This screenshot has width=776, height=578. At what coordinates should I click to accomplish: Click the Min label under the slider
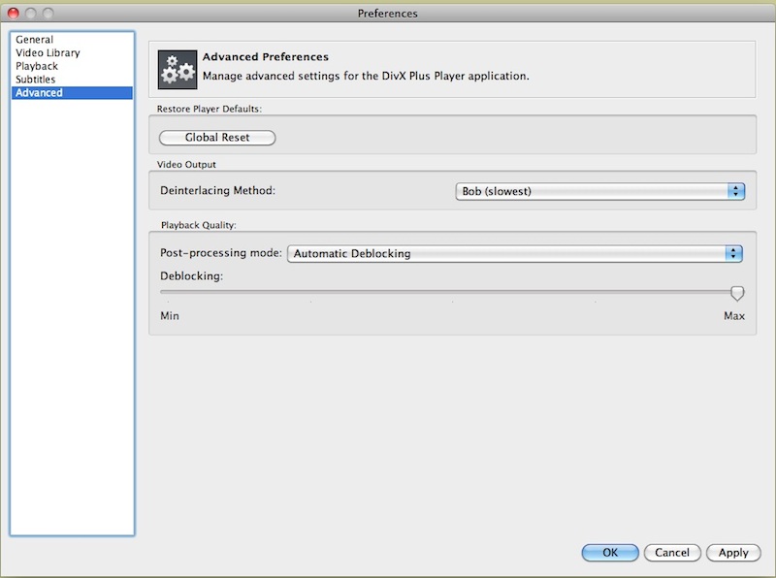click(x=170, y=316)
